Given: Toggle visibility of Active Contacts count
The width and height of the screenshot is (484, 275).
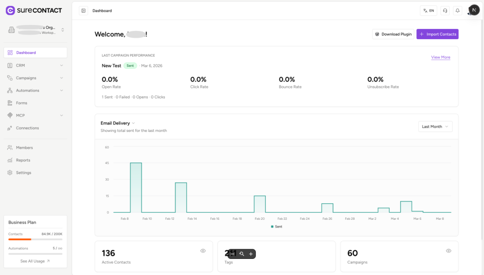Looking at the screenshot, I should tap(203, 251).
